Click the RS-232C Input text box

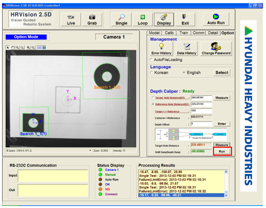click(x=53, y=176)
